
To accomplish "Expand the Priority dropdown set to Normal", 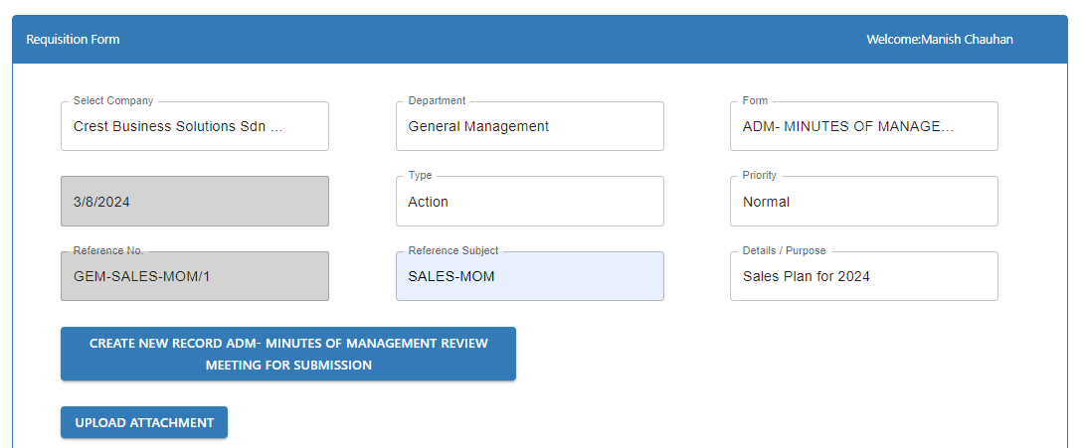I will [863, 202].
